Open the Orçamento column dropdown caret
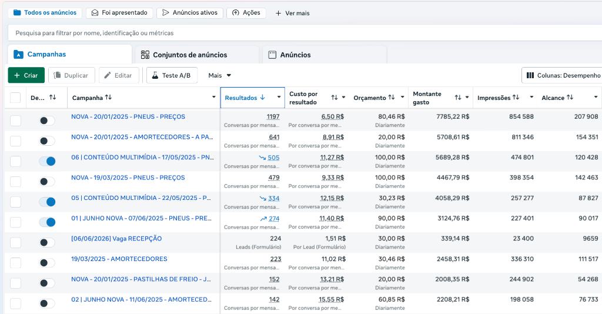Image resolution: width=602 pixels, height=314 pixels. click(402, 97)
